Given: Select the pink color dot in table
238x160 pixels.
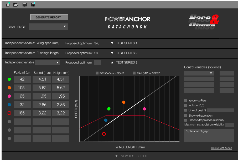Looking at the screenshot, I should [9, 96].
